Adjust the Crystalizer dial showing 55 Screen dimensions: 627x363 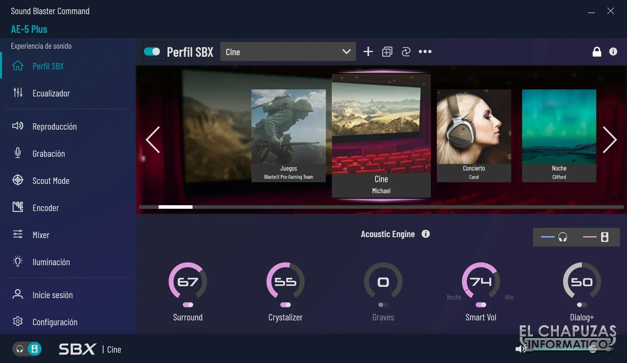[285, 281]
